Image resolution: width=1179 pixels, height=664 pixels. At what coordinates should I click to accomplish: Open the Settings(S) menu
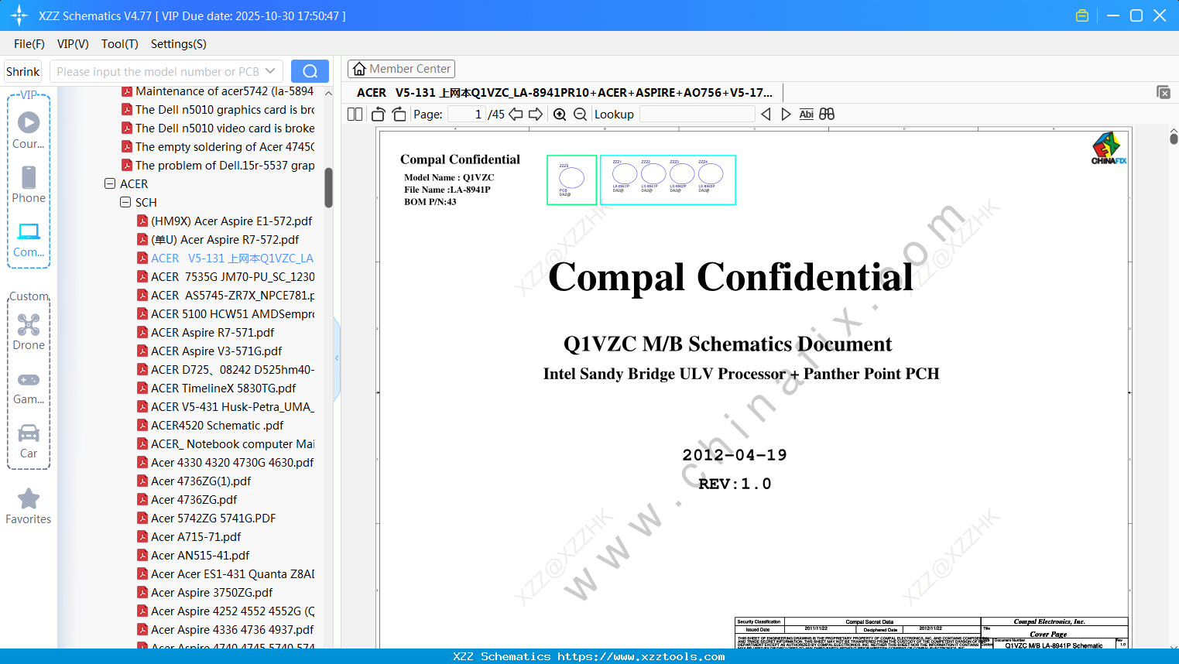[x=179, y=44]
